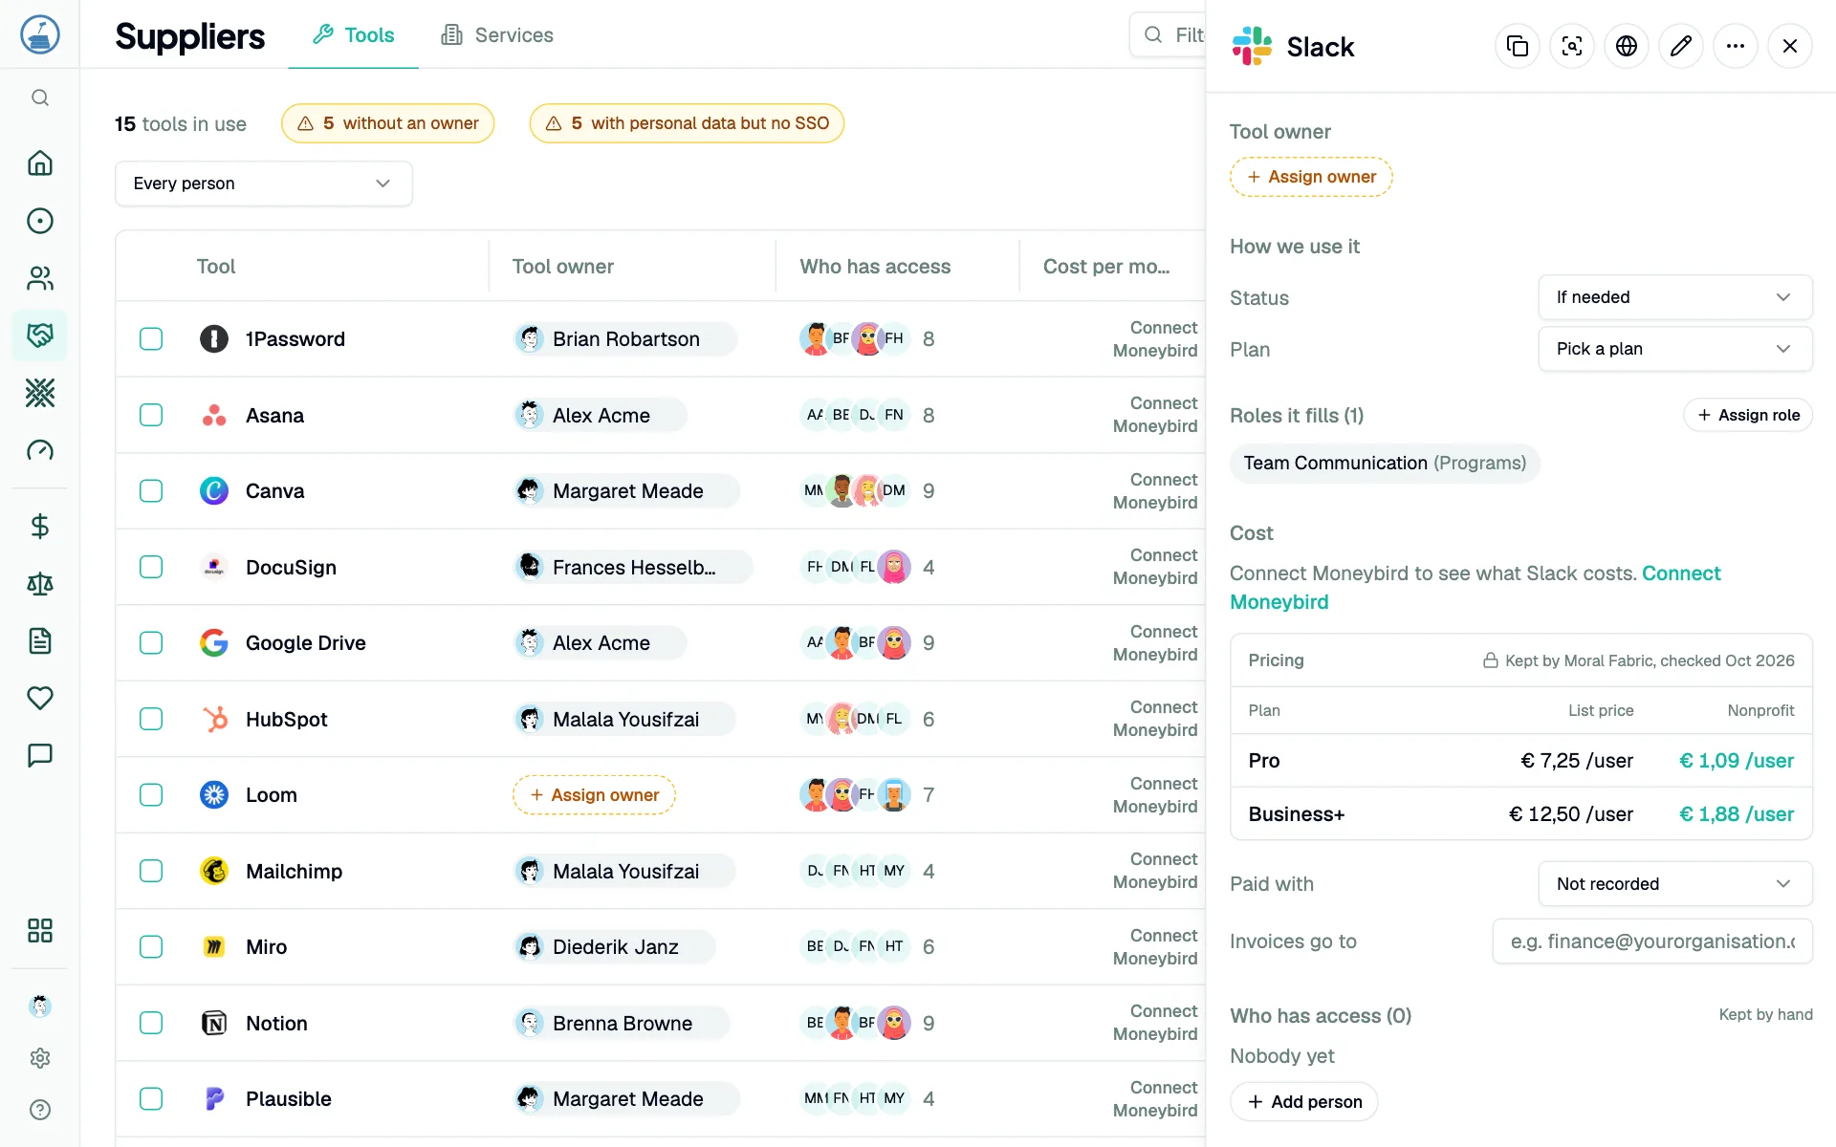Select the Notion row checkbox
The height and width of the screenshot is (1147, 1836).
[151, 1023]
